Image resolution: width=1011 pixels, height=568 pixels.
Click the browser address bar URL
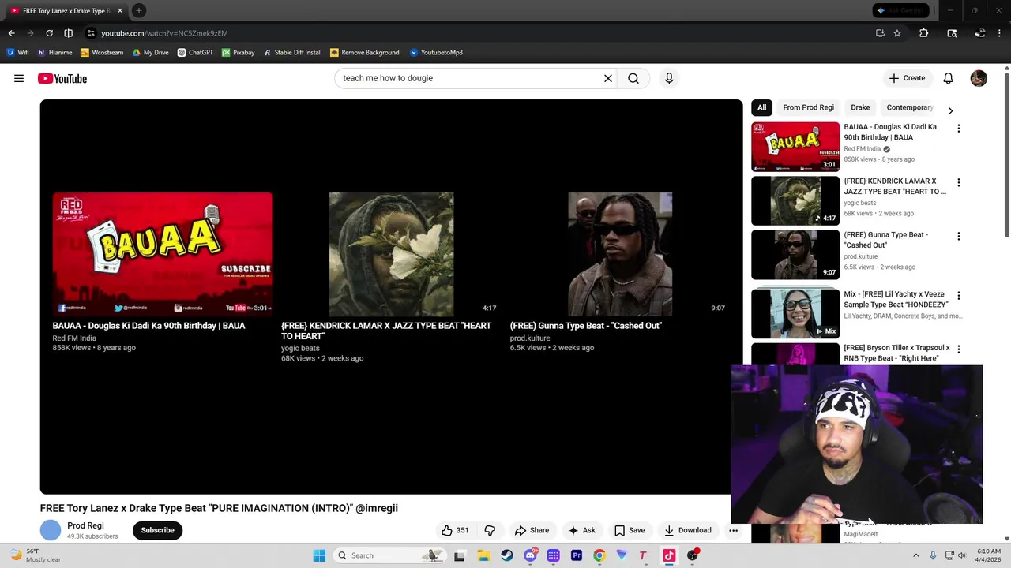(164, 33)
